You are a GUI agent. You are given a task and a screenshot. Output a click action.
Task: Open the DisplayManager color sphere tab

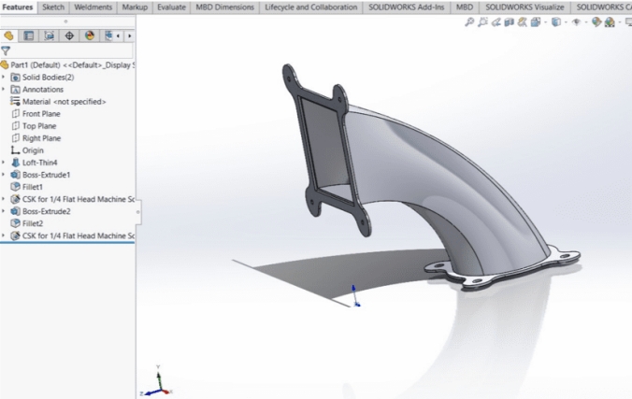click(90, 36)
